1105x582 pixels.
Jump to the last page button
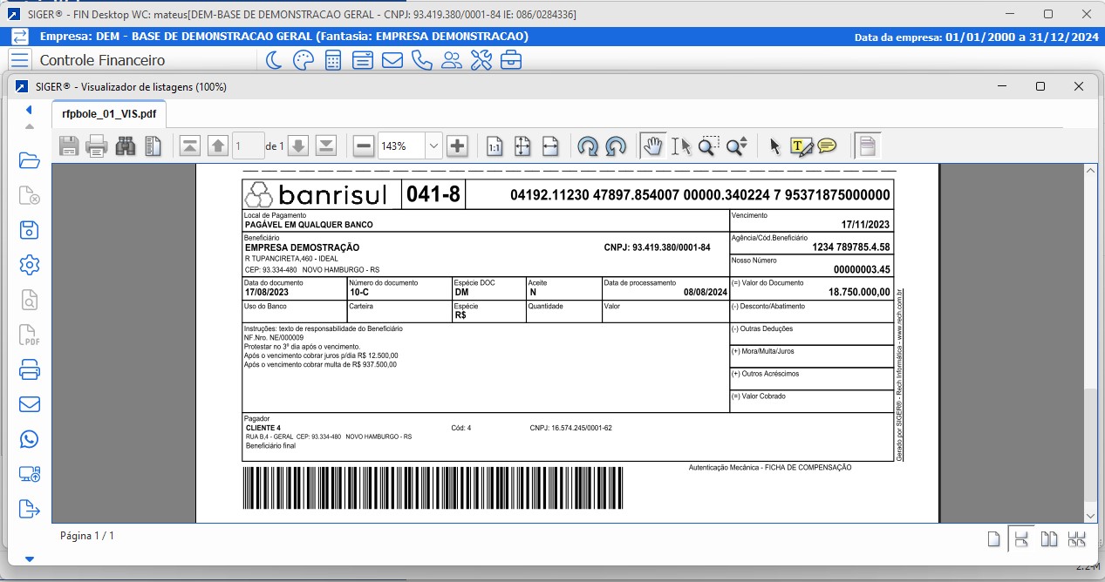click(326, 146)
